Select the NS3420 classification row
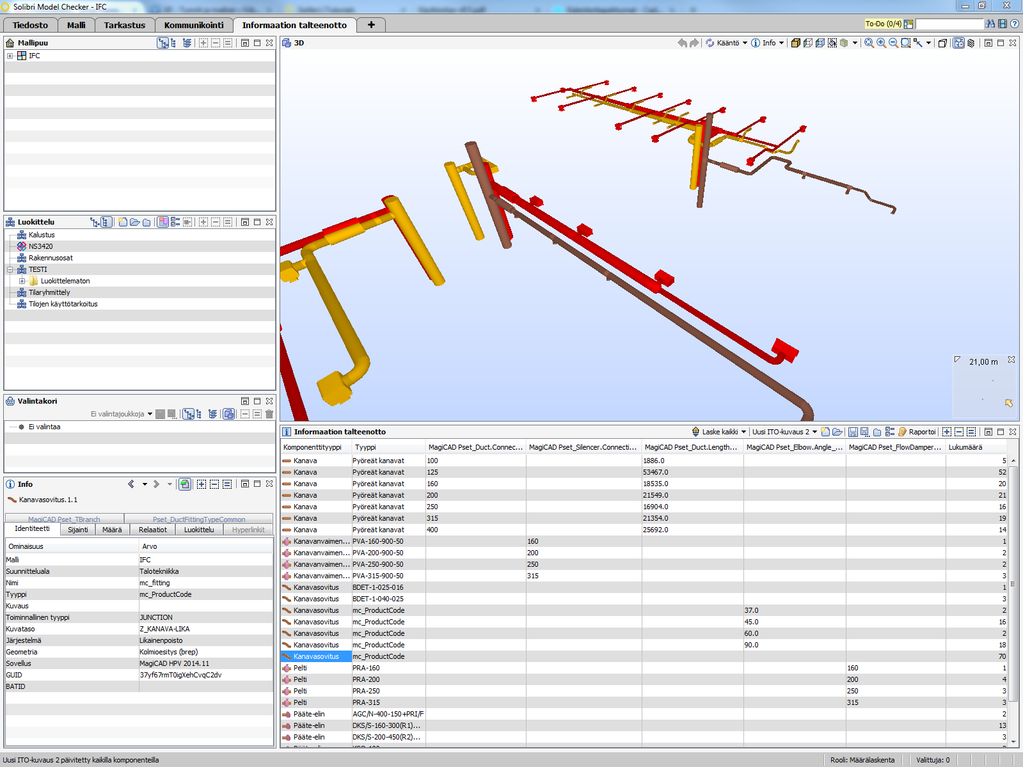 click(139, 246)
